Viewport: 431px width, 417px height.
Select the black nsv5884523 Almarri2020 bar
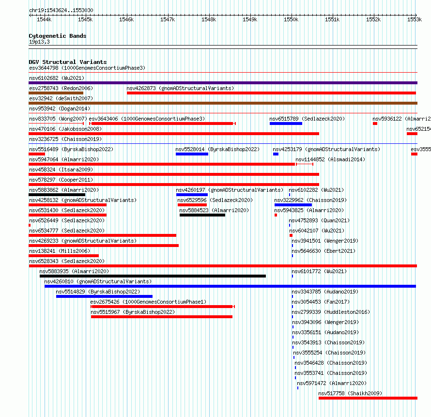coord(202,215)
